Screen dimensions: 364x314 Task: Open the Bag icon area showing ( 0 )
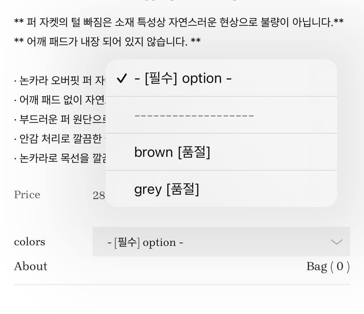(327, 266)
